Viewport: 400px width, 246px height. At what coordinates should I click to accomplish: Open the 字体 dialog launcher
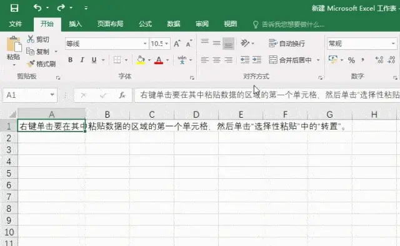192,78
